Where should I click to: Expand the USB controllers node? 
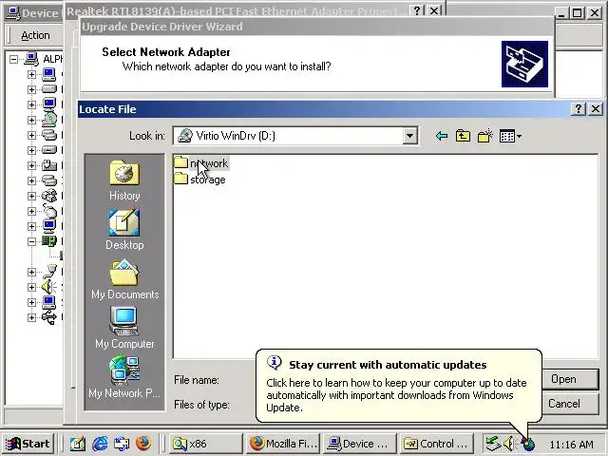click(x=31, y=317)
